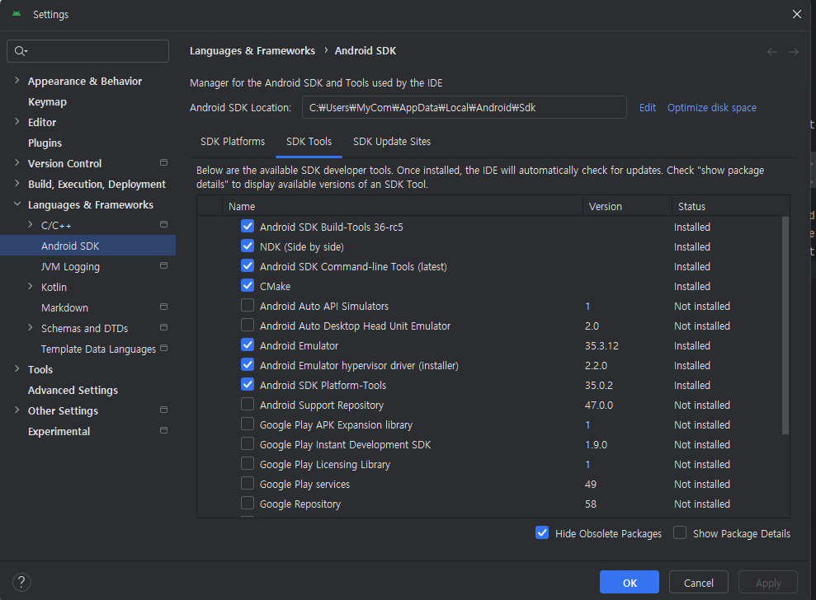The width and height of the screenshot is (816, 600).
Task: Click the forward navigation arrow
Action: [x=794, y=51]
